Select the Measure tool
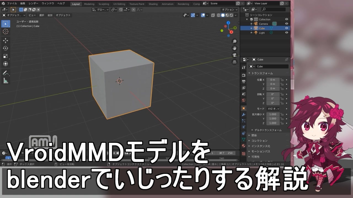The width and height of the screenshot is (353, 198). coord(6,81)
